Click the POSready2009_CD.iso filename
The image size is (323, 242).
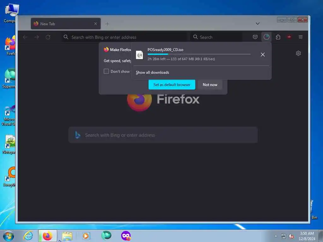[x=165, y=50]
